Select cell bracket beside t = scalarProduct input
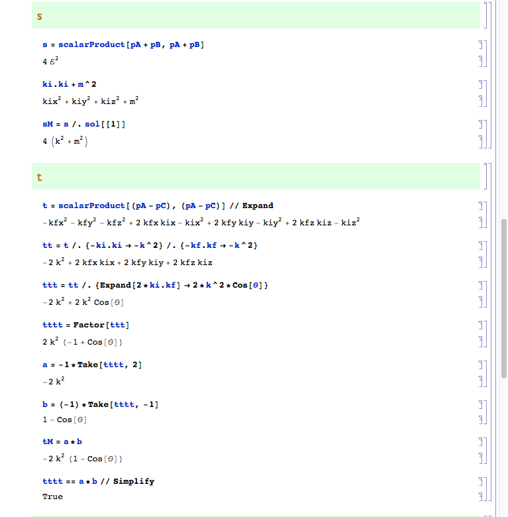 tap(481, 205)
